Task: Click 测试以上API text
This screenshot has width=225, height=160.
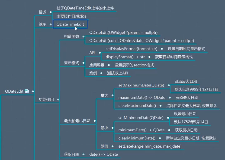Action: tap(118, 73)
